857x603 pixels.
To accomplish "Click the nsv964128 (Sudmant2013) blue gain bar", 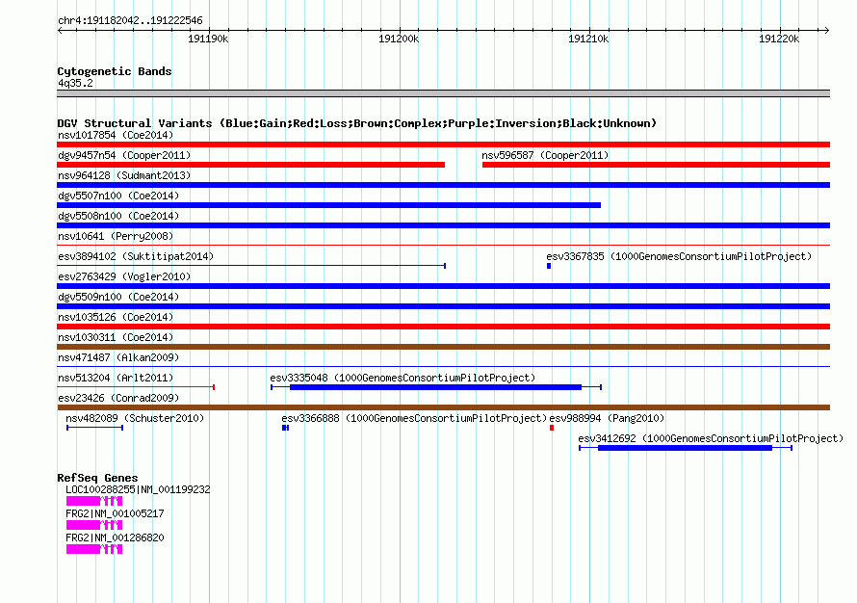I will coord(443,185).
